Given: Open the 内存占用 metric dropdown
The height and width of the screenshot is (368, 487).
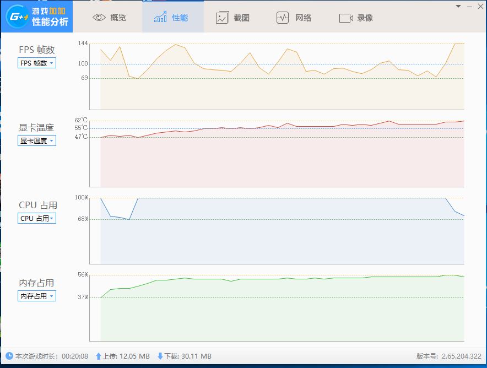Looking at the screenshot, I should click(x=36, y=296).
